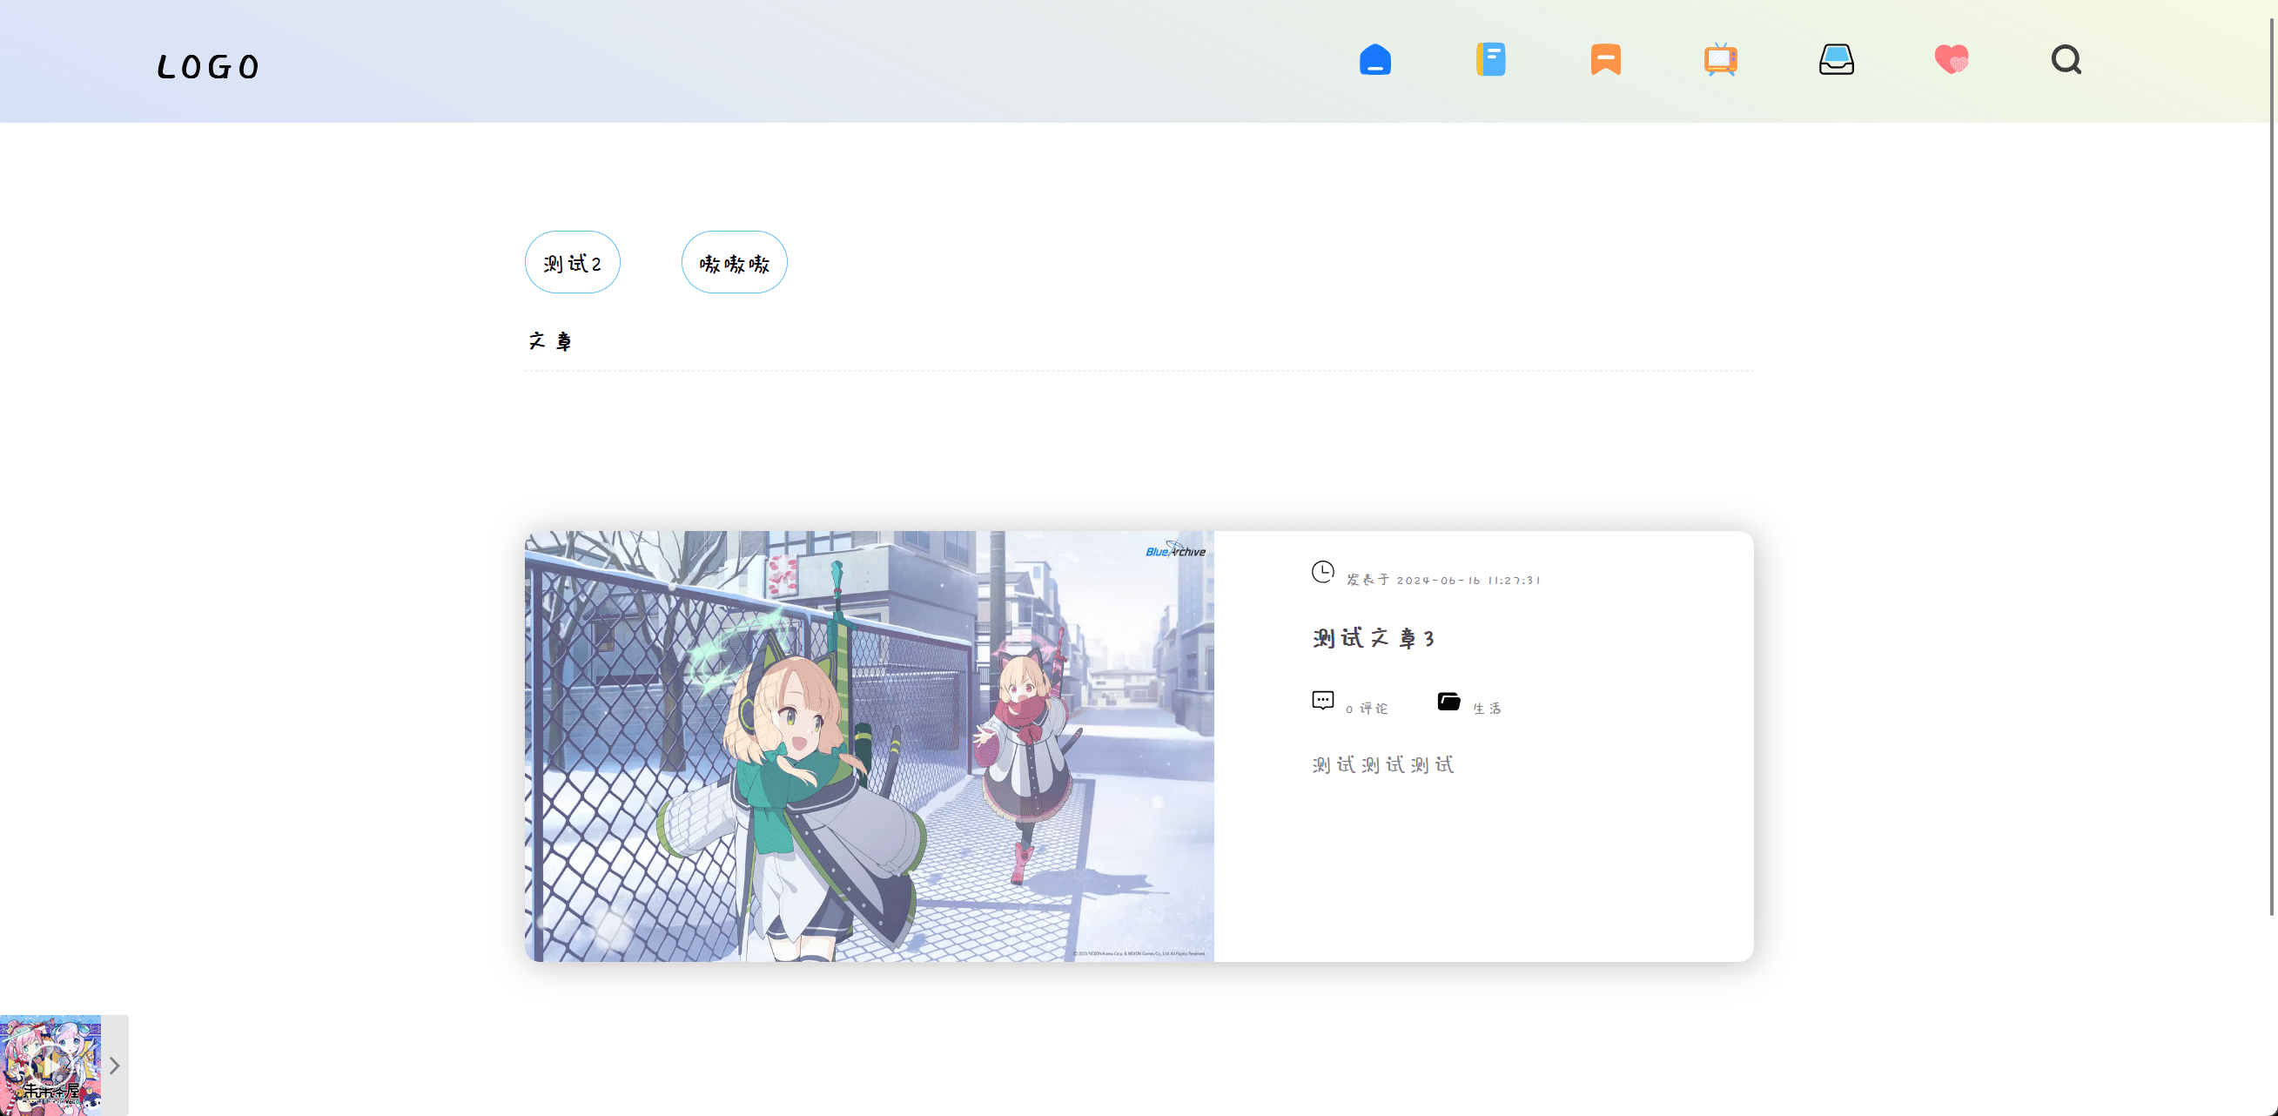Viewport: 2278px width, 1116px height.
Task: Open the 生活 category link
Action: pos(1487,709)
